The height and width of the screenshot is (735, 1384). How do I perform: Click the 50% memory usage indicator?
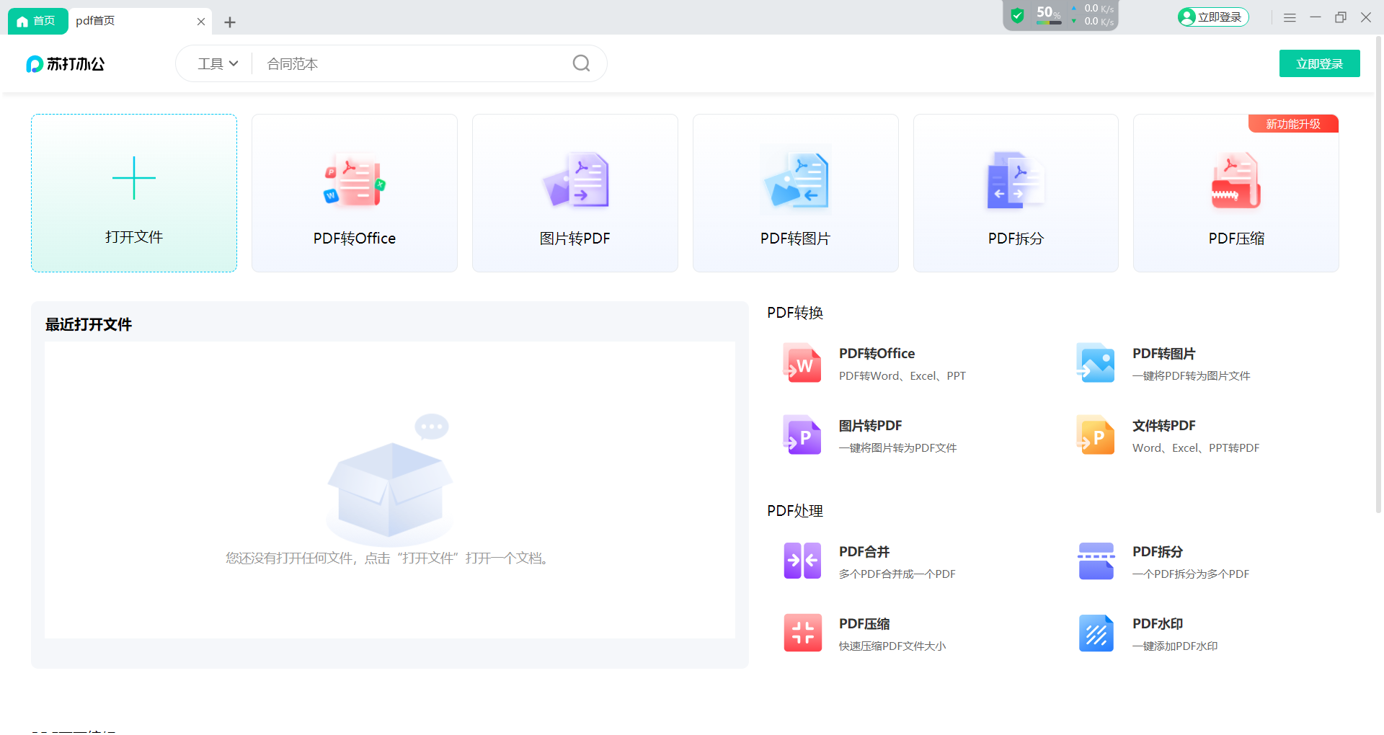pos(1049,14)
